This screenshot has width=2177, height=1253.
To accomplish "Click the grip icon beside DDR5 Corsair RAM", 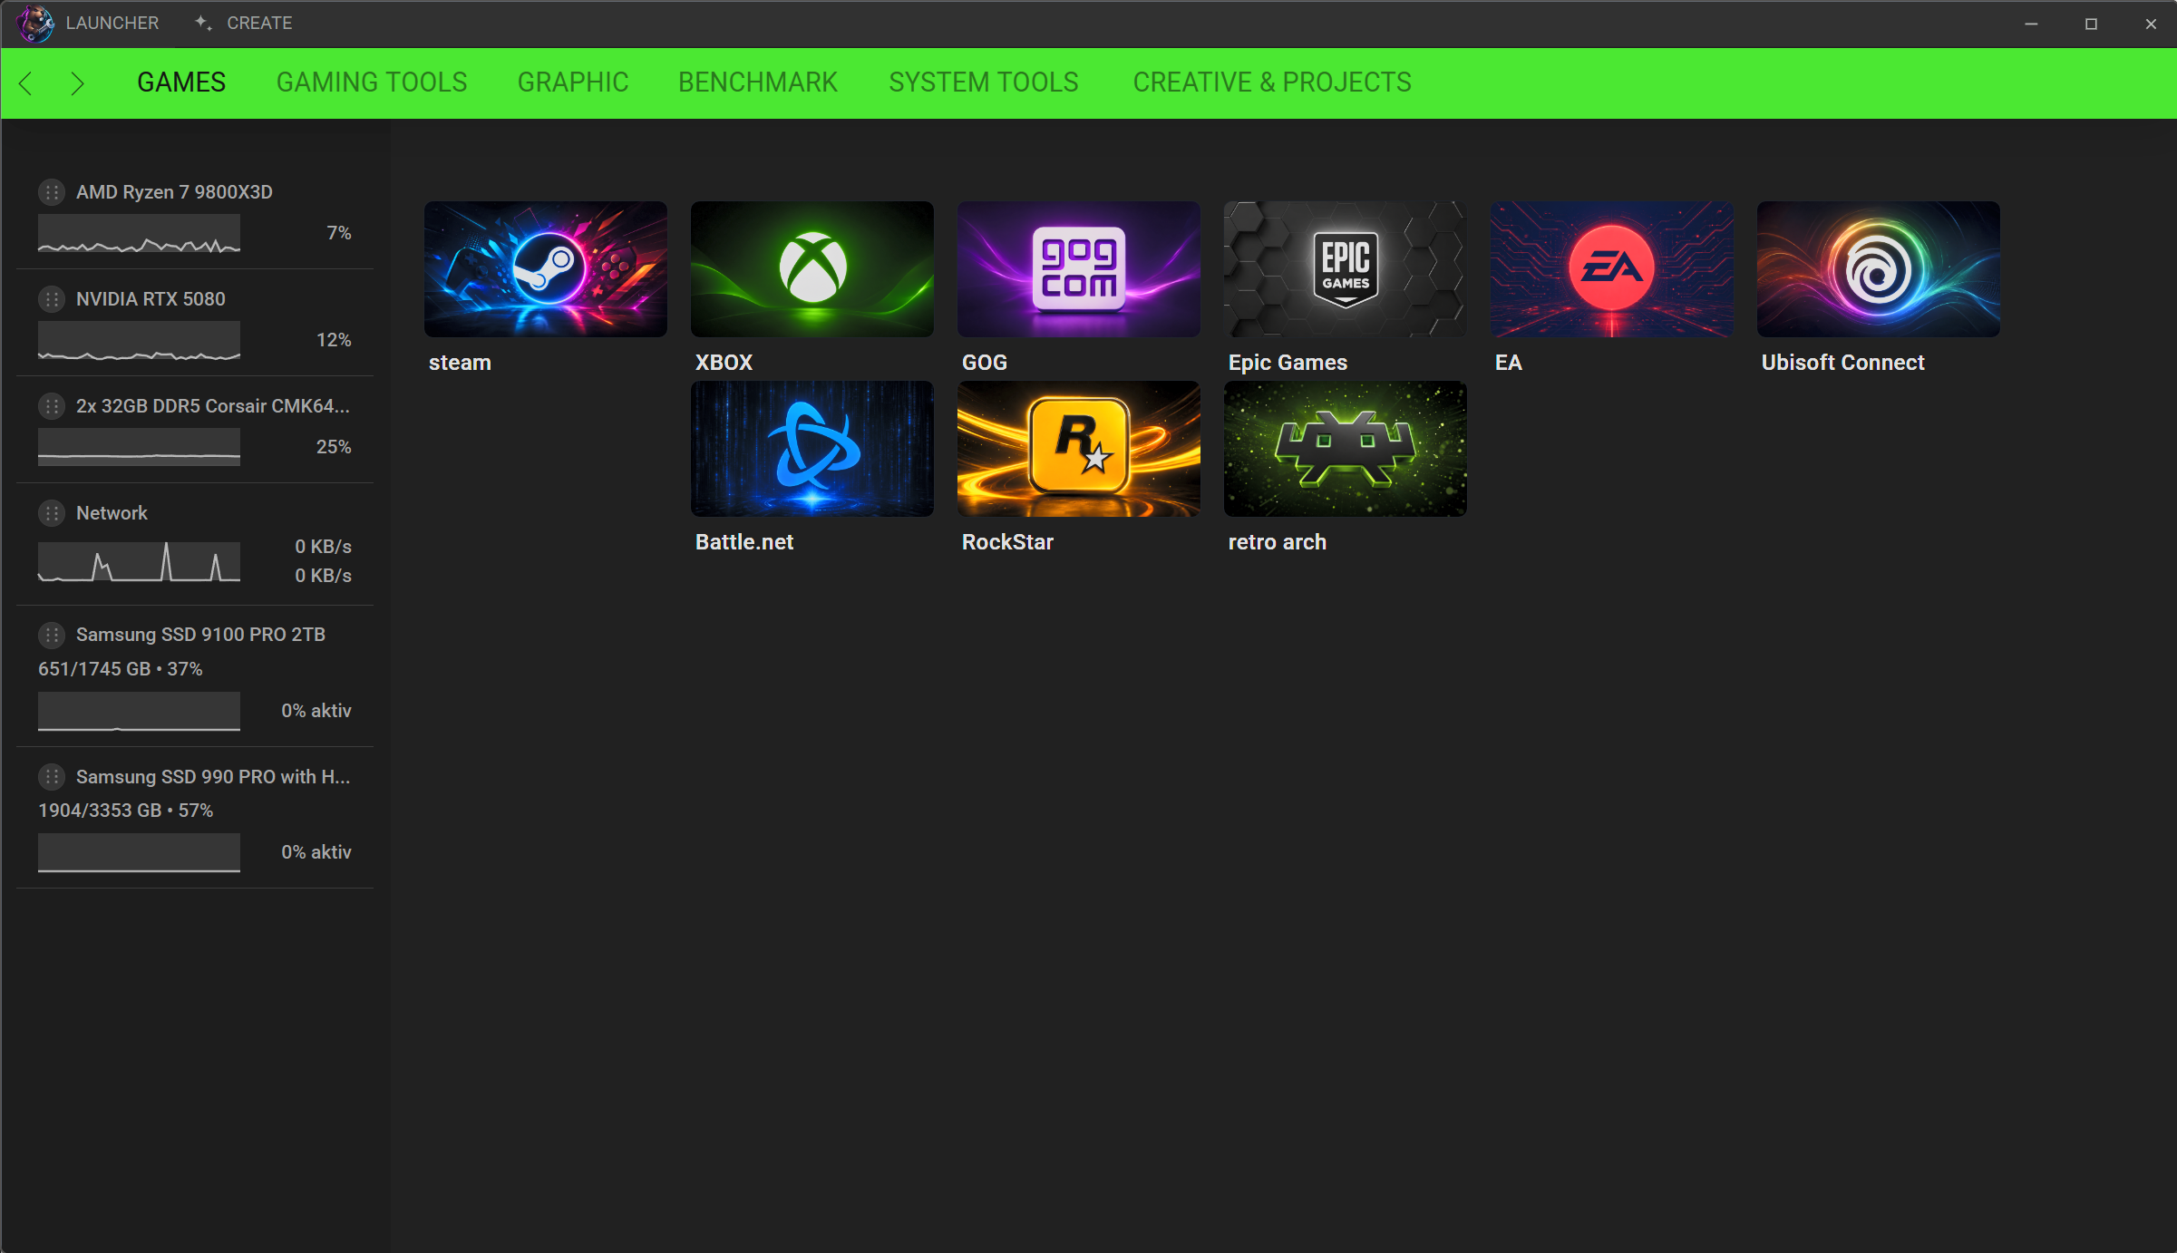I will pos(52,406).
